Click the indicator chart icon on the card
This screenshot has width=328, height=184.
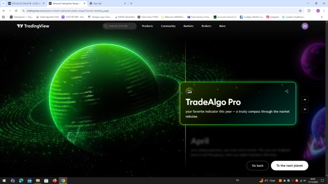click(190, 91)
